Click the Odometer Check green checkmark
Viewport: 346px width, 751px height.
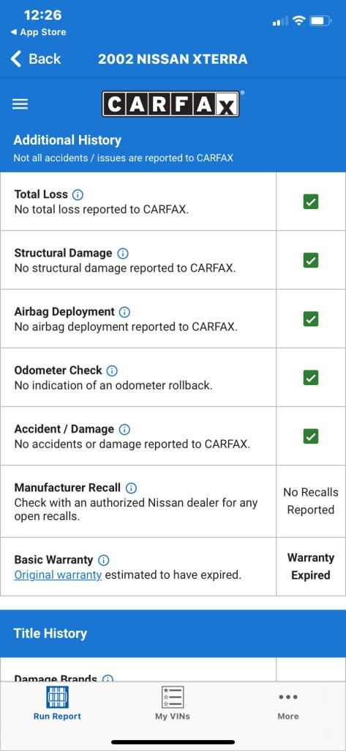click(311, 378)
